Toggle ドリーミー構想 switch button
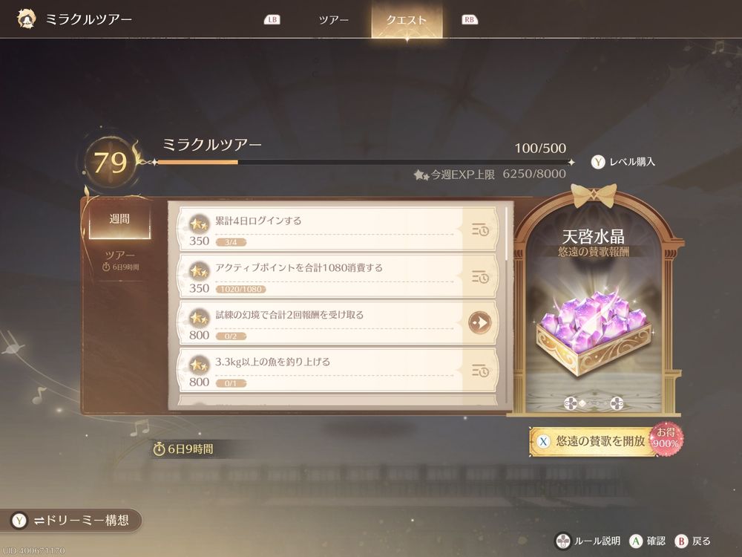 71,521
